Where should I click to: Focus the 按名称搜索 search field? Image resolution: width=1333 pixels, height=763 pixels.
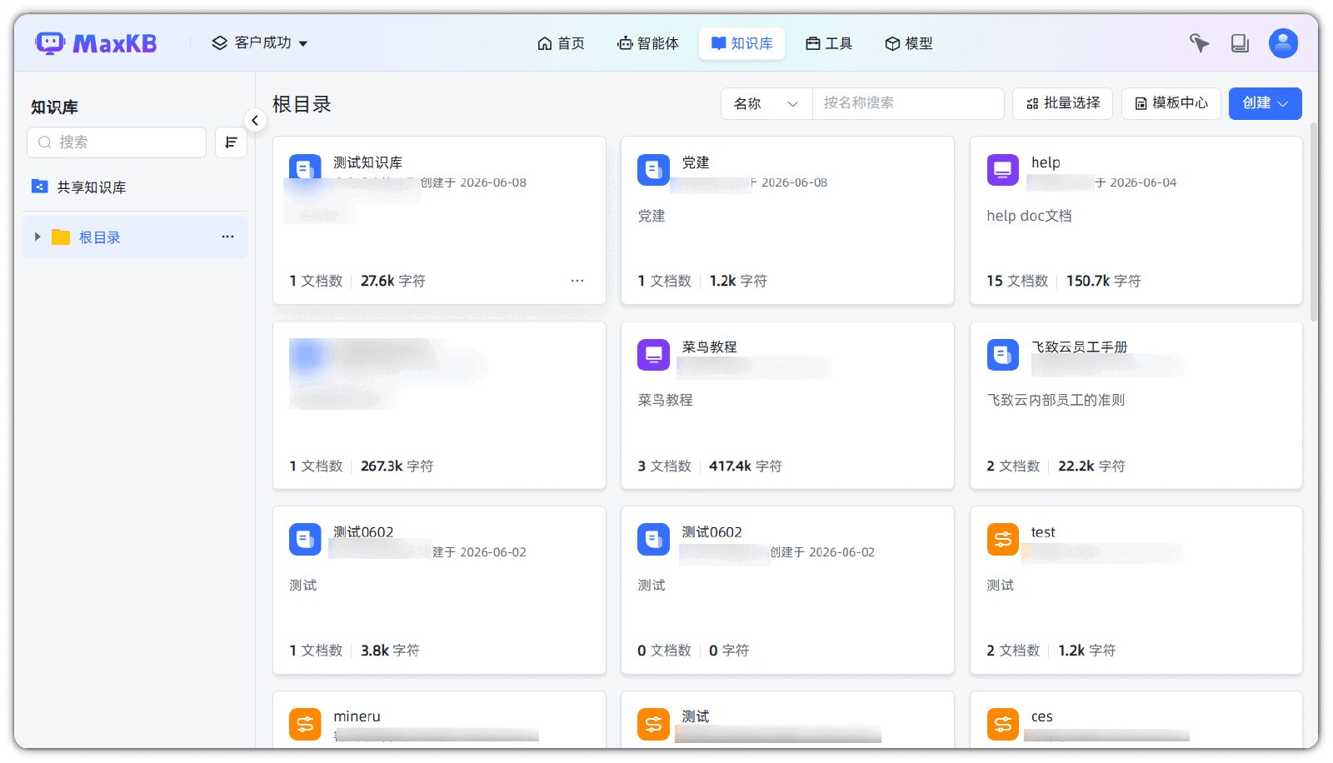[x=908, y=103]
